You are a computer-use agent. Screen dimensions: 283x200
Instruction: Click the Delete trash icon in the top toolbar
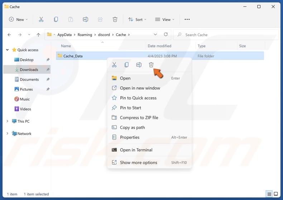(115, 19)
